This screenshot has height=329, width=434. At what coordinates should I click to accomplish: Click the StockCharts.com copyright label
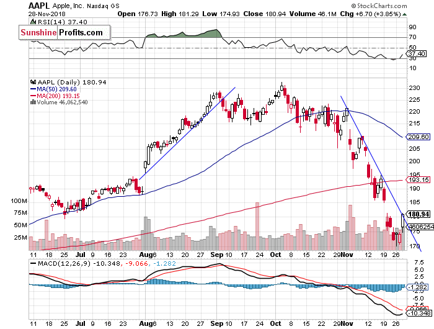379,6
